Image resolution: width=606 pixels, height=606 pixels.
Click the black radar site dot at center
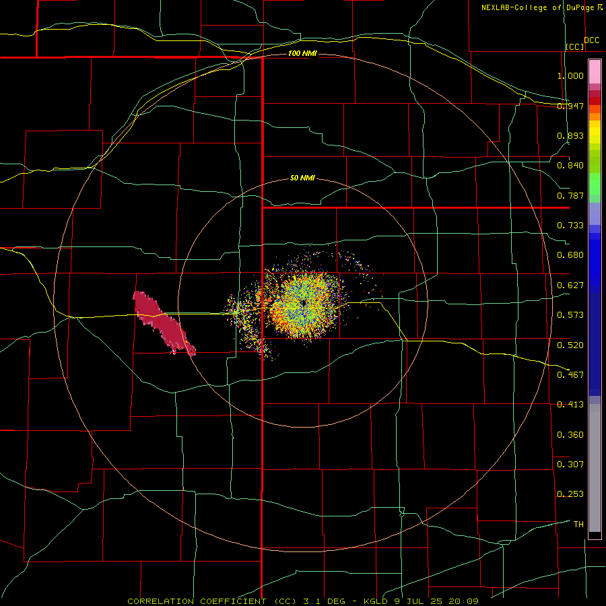[304, 303]
